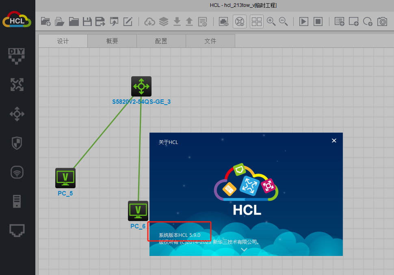This screenshot has height=275, width=394.
Task: Click the save-as export icon
Action: [100, 21]
